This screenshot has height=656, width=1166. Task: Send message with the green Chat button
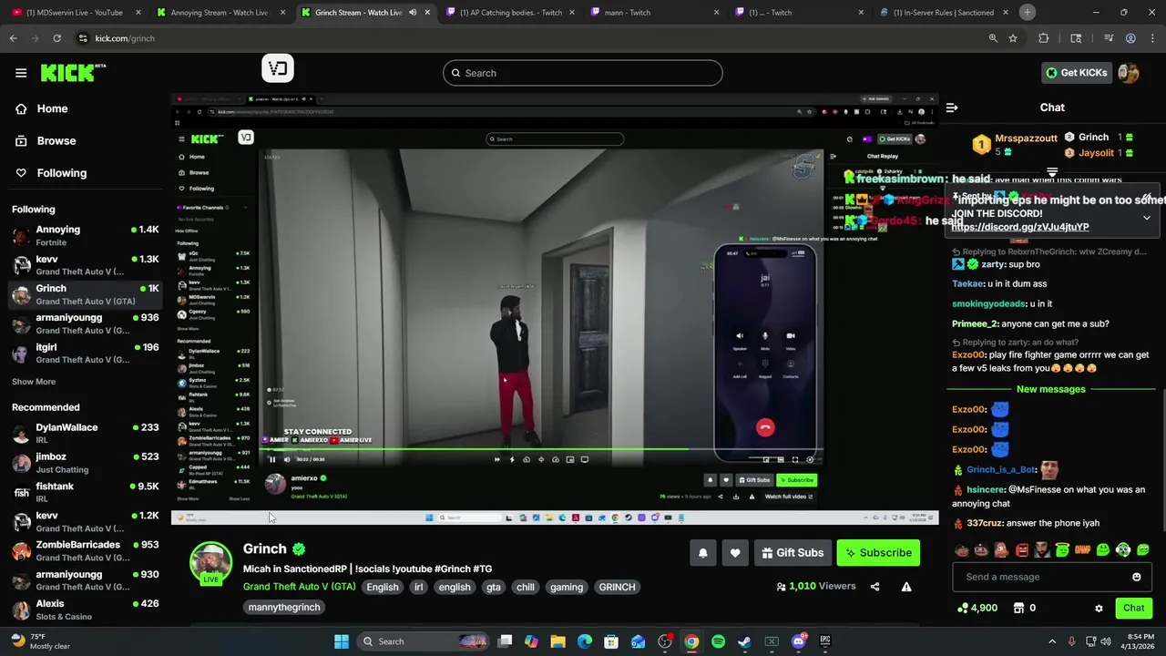(x=1133, y=608)
